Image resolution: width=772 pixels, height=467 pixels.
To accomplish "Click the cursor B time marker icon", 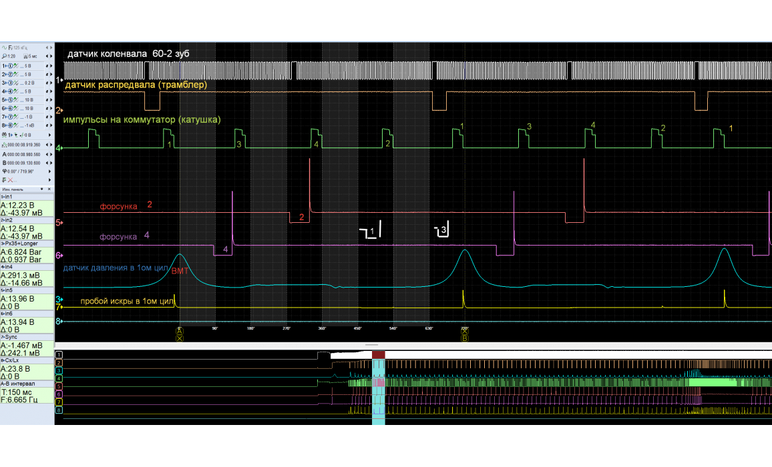I will point(5,163).
